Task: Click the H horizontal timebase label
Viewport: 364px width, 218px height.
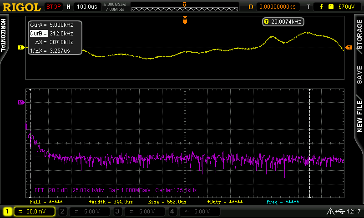Action: click(68, 7)
